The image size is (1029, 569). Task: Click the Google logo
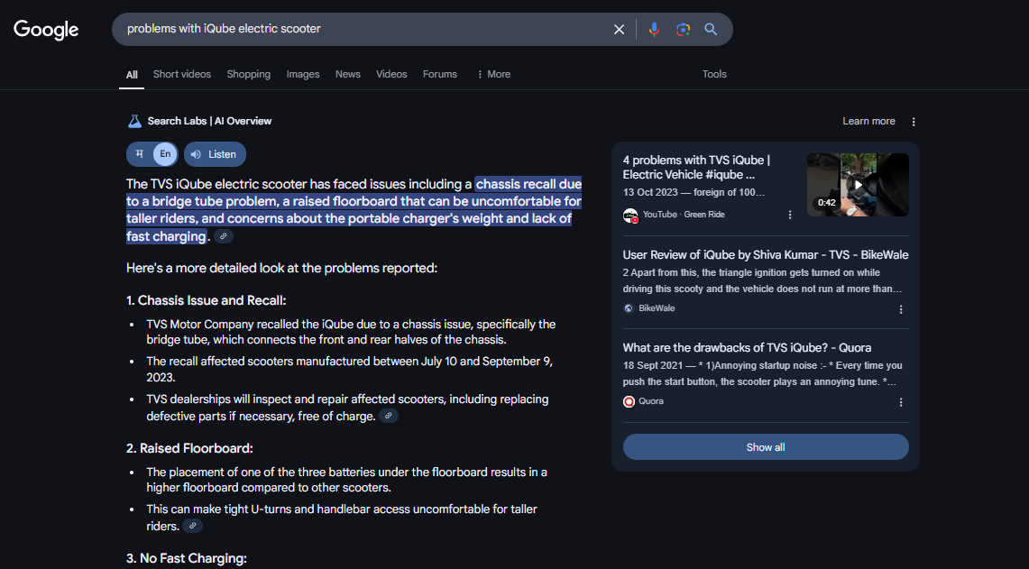click(46, 29)
